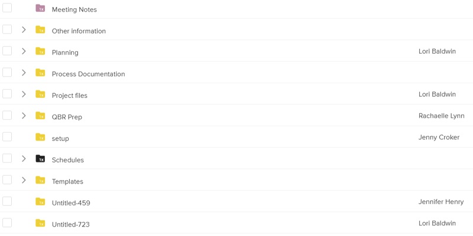The image size is (473, 236).
Task: Select the checkbox for Untitled-723 row
Action: pyautogui.click(x=7, y=223)
